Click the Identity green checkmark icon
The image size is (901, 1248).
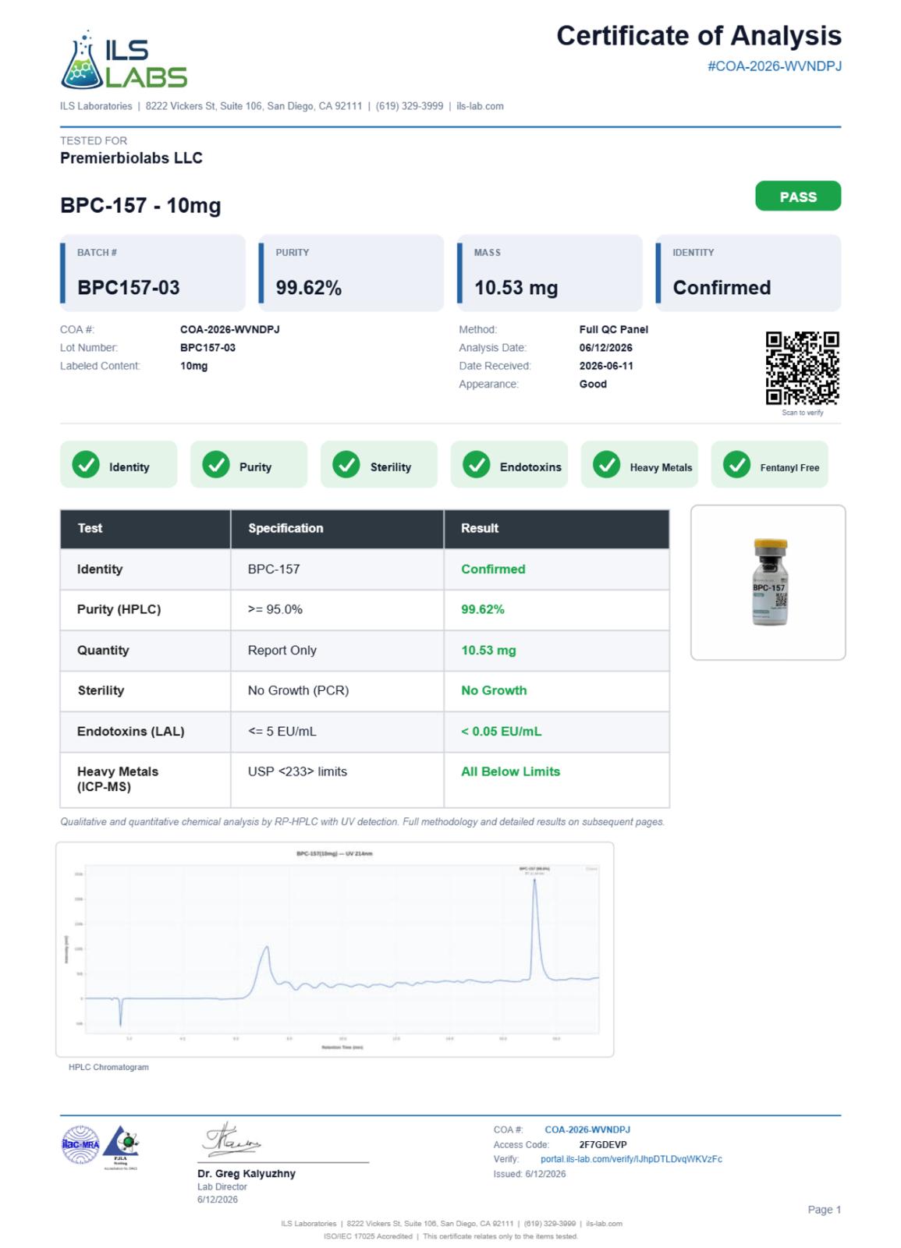coord(86,465)
